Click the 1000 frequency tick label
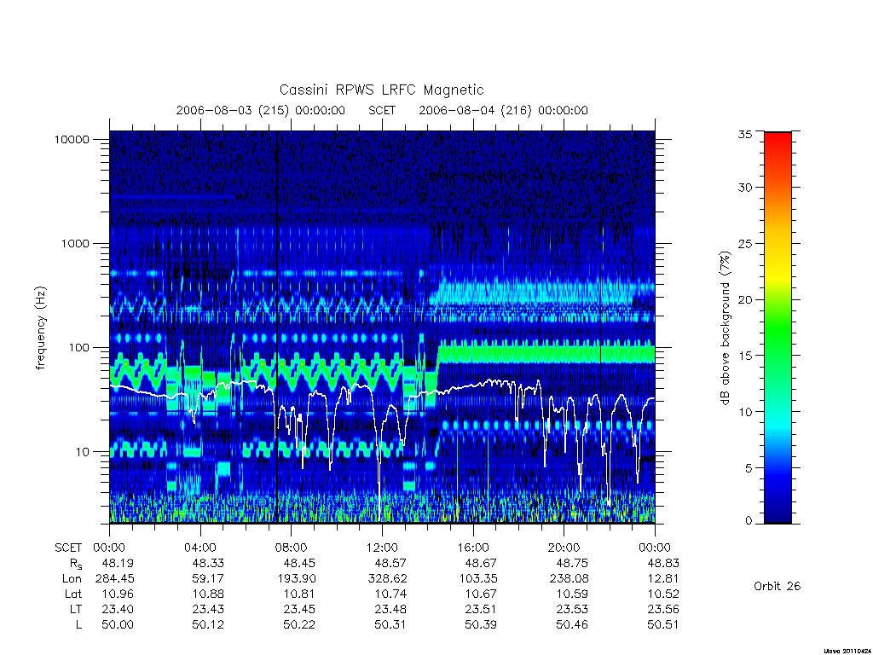This screenshot has height=655, width=873. pos(75,243)
